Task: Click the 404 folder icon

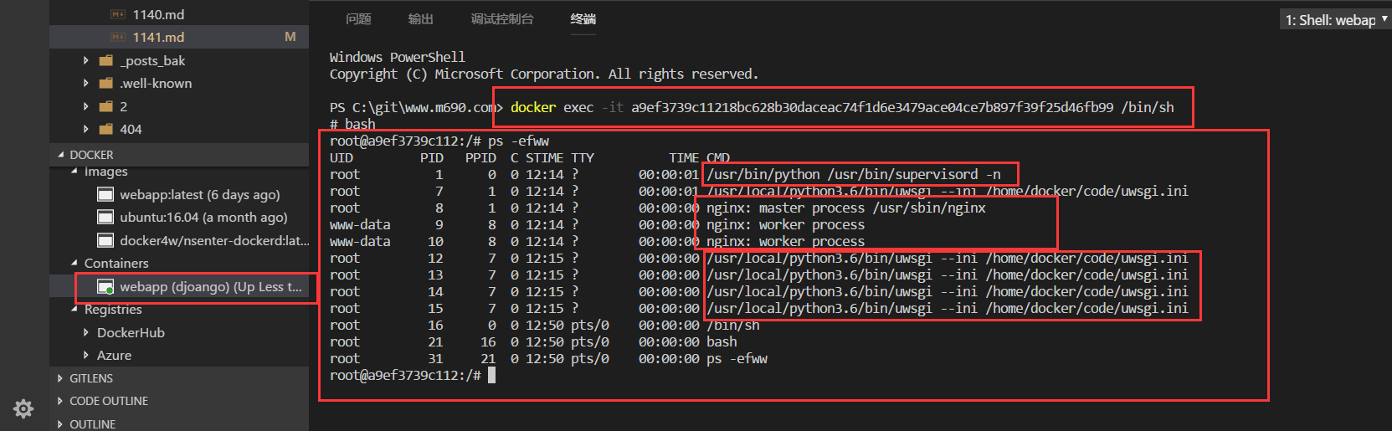Action: [106, 129]
